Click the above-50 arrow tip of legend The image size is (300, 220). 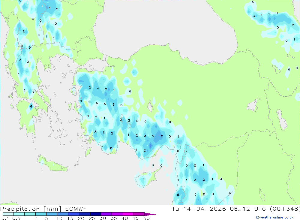[150, 214]
